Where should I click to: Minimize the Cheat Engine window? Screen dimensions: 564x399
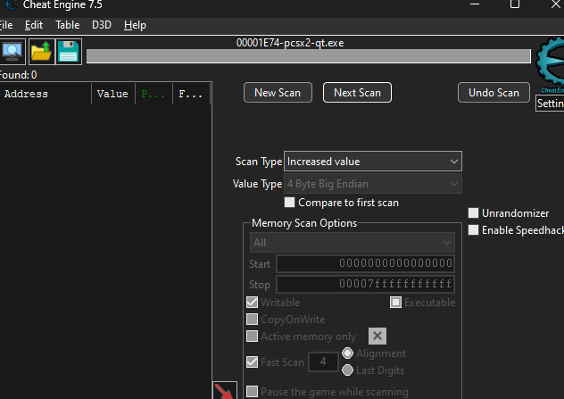point(475,4)
